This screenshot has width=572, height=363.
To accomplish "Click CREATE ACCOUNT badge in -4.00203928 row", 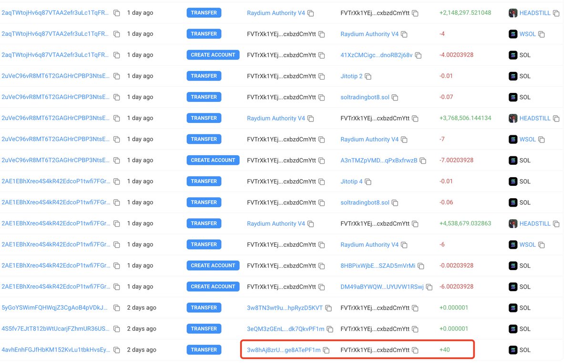I will point(213,55).
